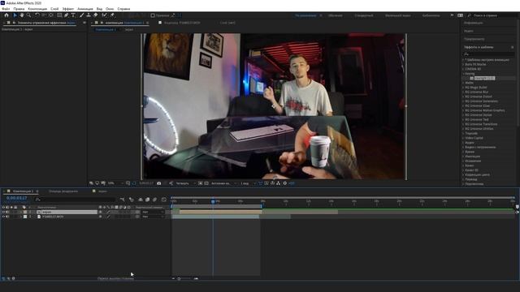Select the Puppet Pin tool

tap(112, 15)
